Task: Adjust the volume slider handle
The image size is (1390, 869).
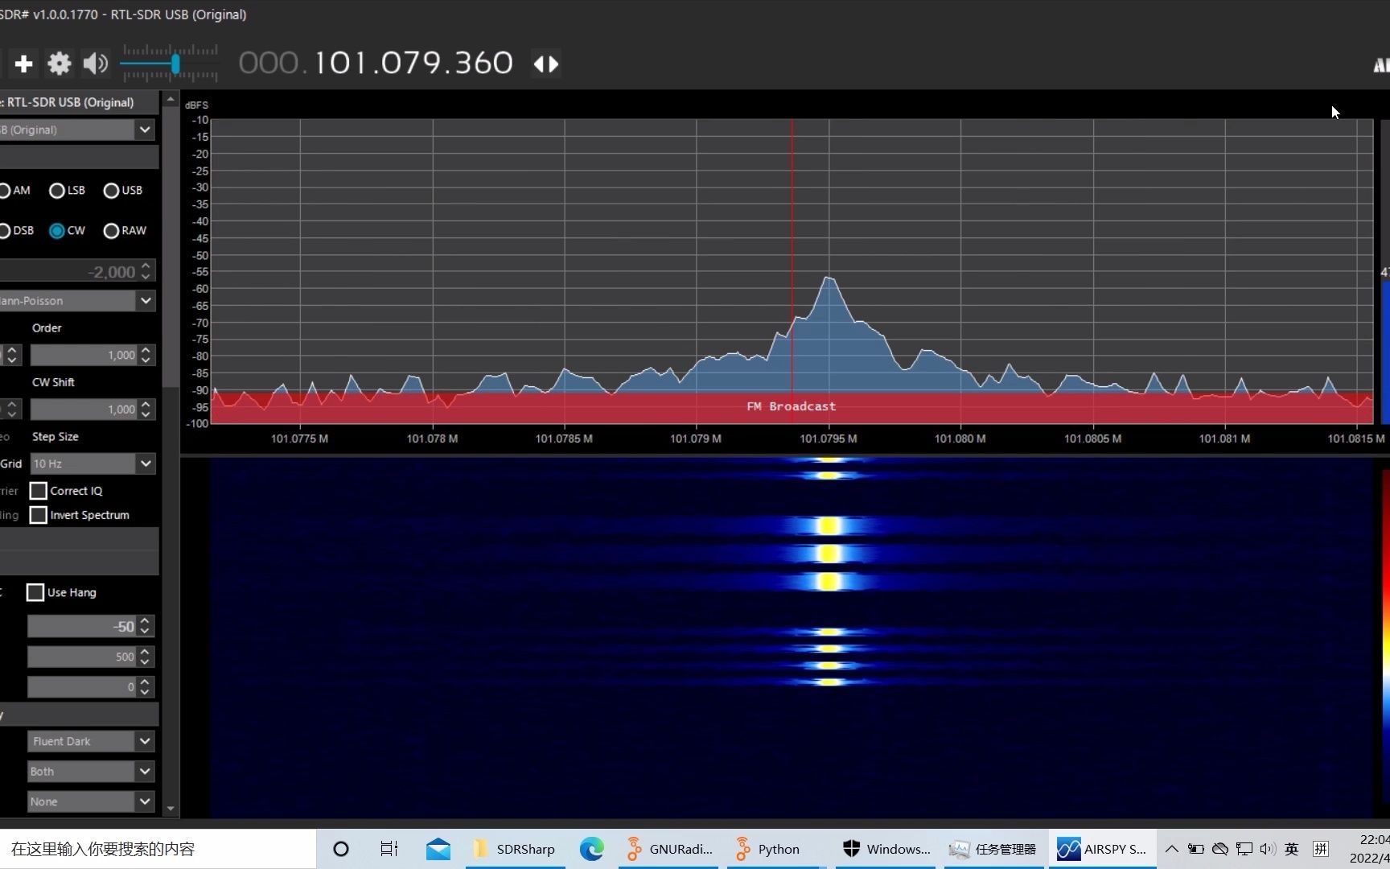Action: pyautogui.click(x=175, y=64)
